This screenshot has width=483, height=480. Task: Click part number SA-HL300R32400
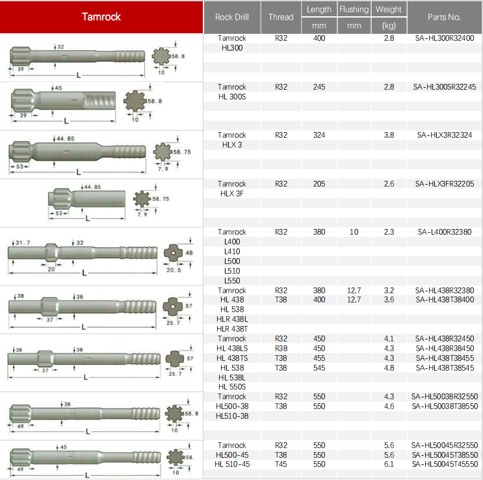pos(445,38)
